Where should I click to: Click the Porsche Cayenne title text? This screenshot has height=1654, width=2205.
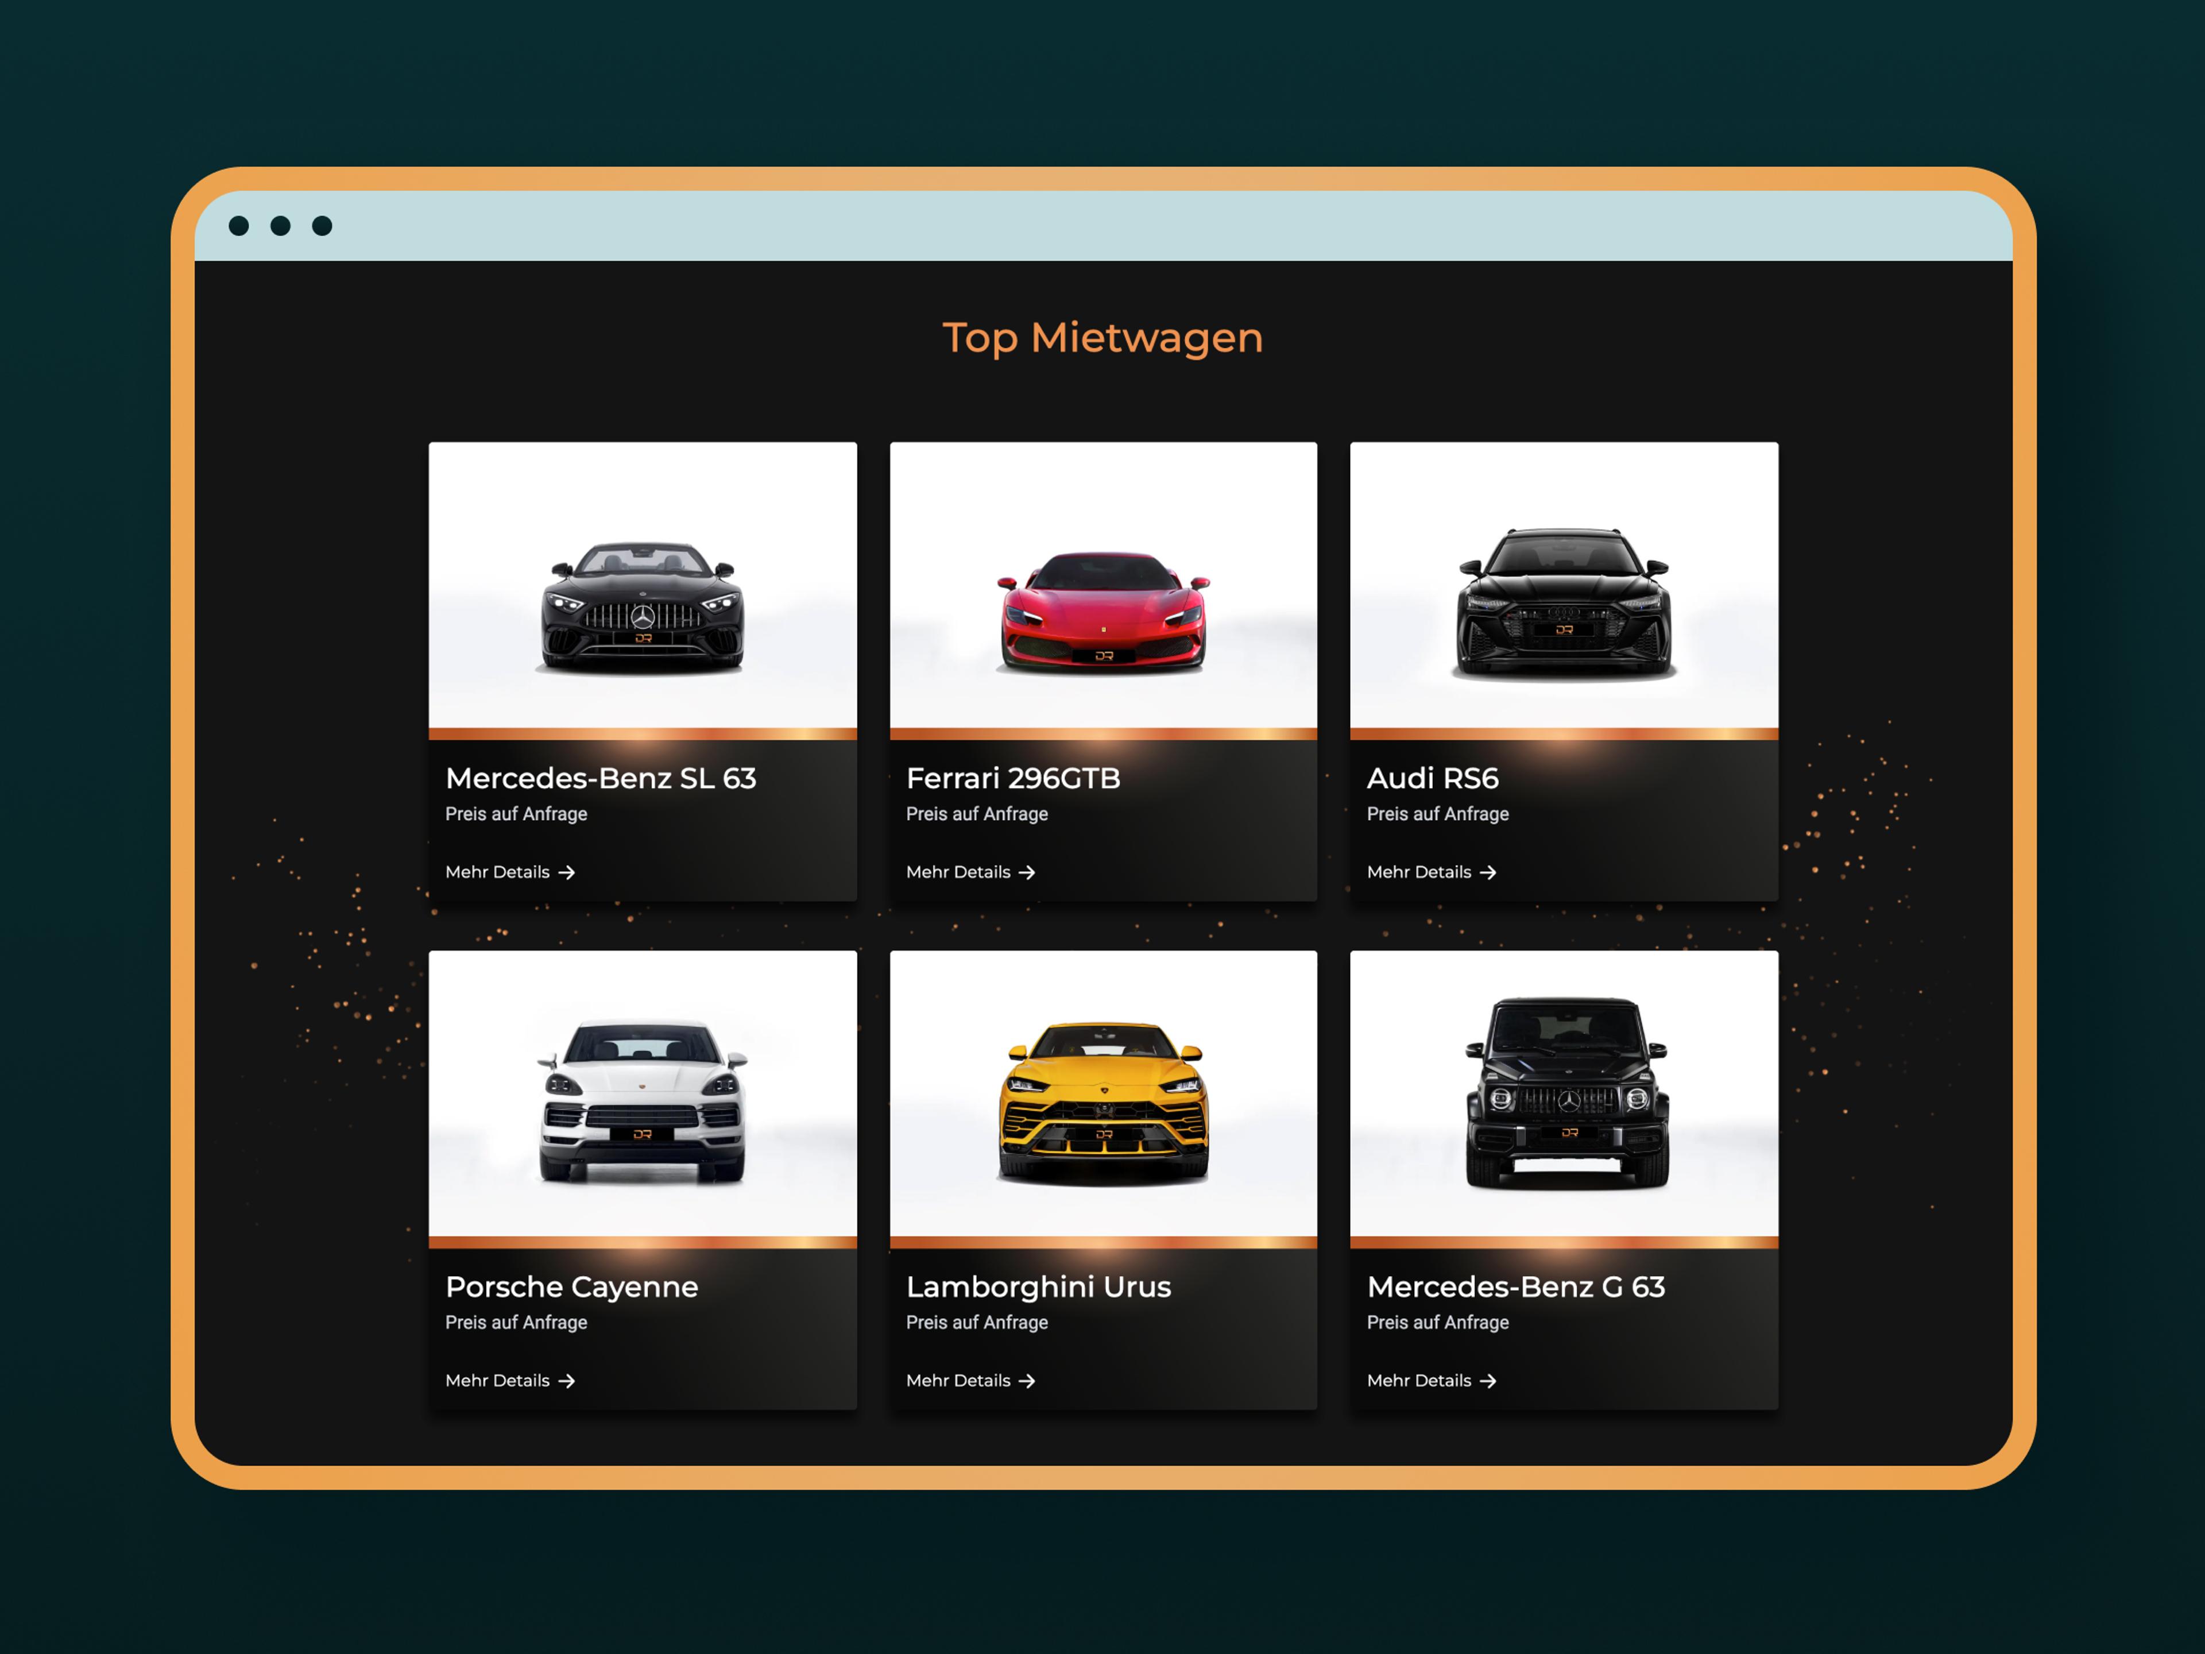[571, 1287]
